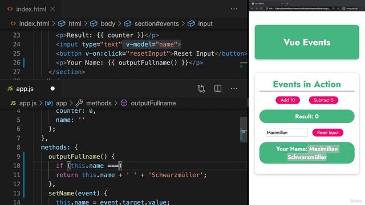The height and width of the screenshot is (205, 365).
Task: Click line number 10 in app.js
Action: pos(17,166)
